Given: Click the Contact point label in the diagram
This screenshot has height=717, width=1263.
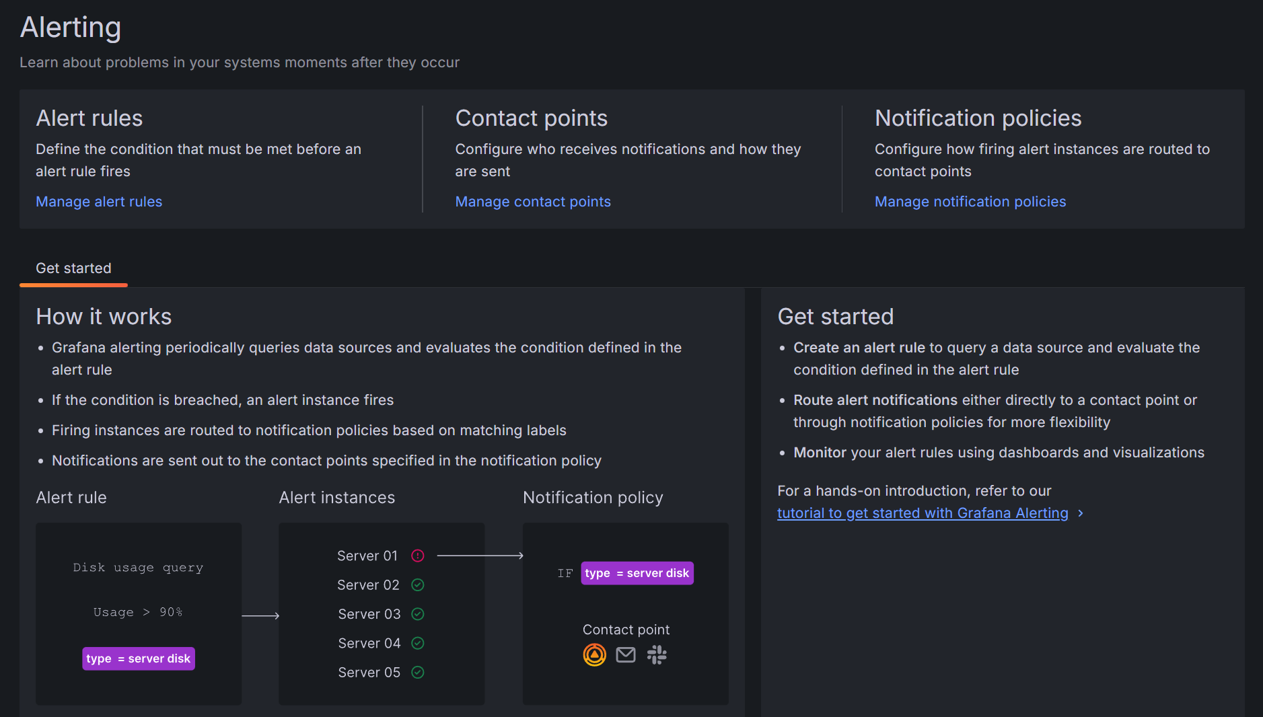Looking at the screenshot, I should point(626,630).
